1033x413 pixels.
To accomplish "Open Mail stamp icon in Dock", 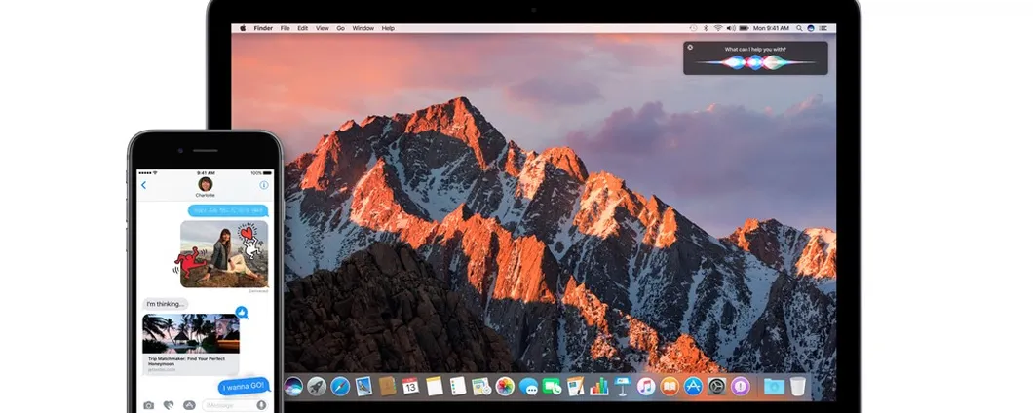I will tap(363, 386).
